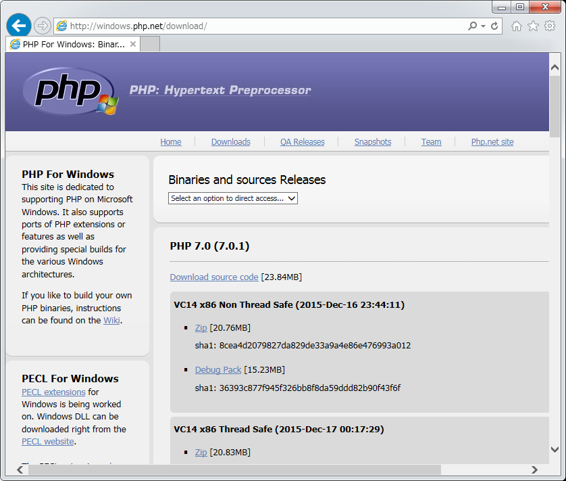Expand the 'Select an option to direct access' dropdown

tap(233, 198)
